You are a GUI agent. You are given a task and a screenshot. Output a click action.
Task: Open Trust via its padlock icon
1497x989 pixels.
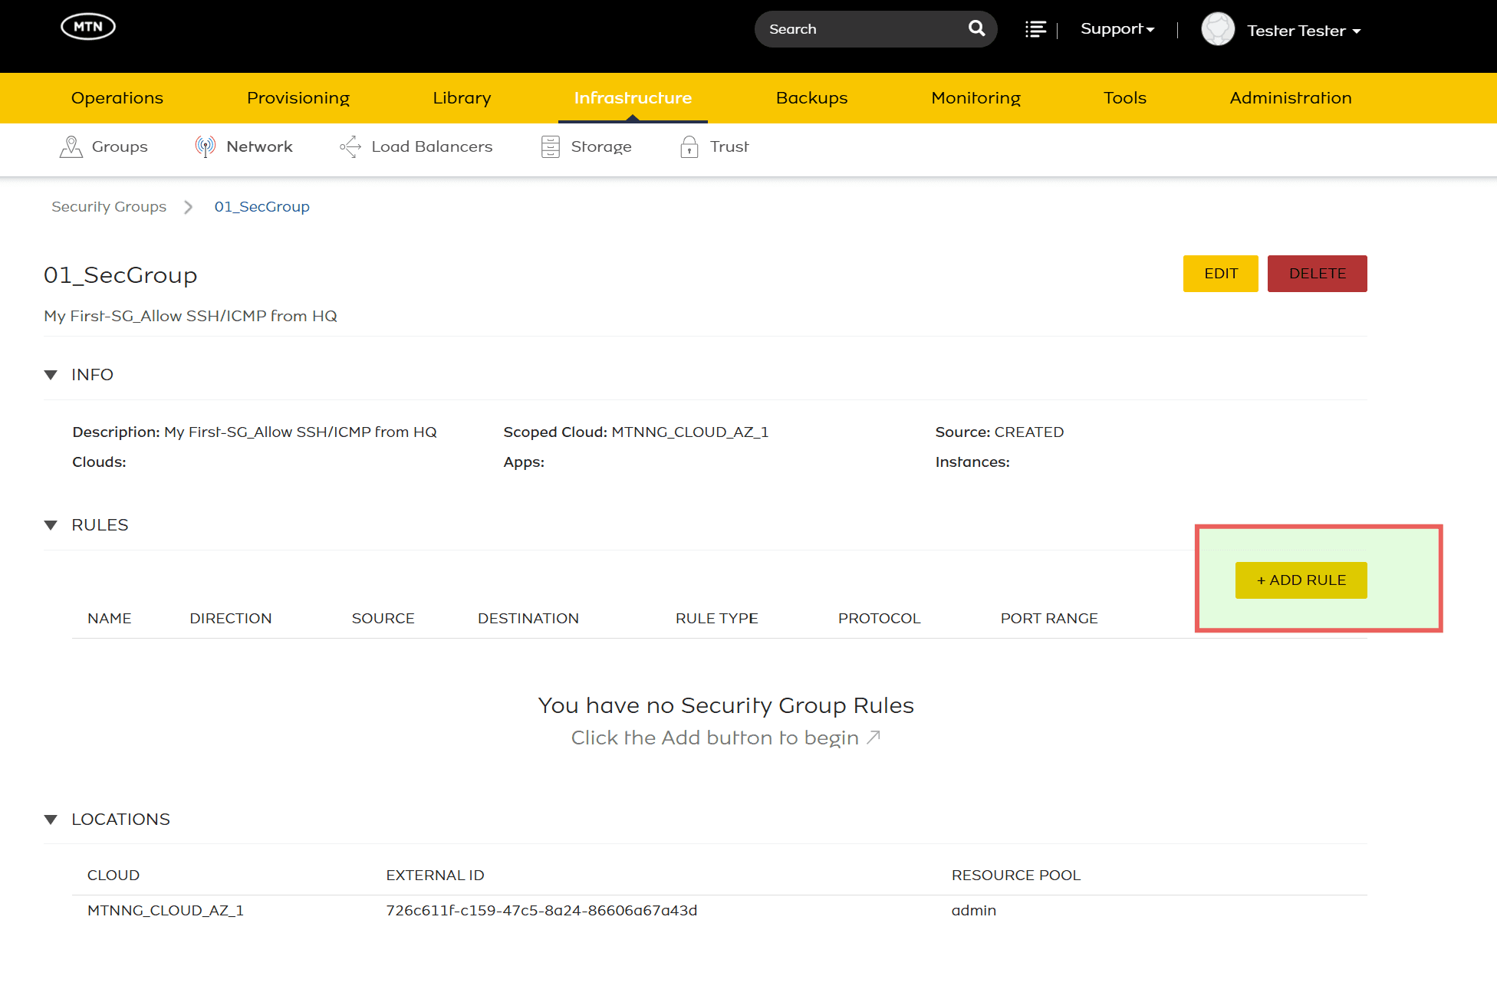pos(689,146)
